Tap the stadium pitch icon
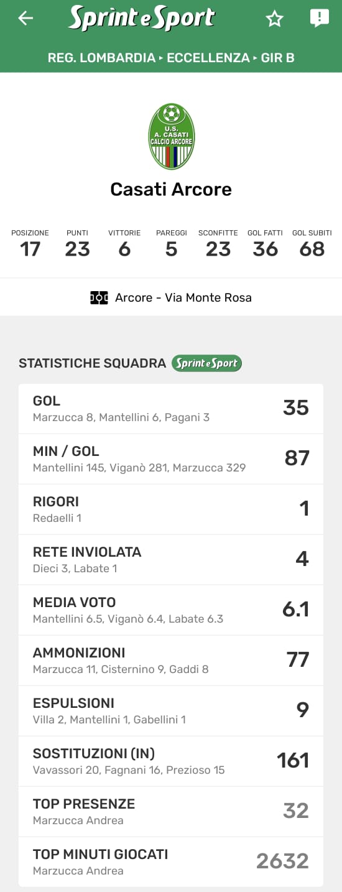 pos(99,297)
